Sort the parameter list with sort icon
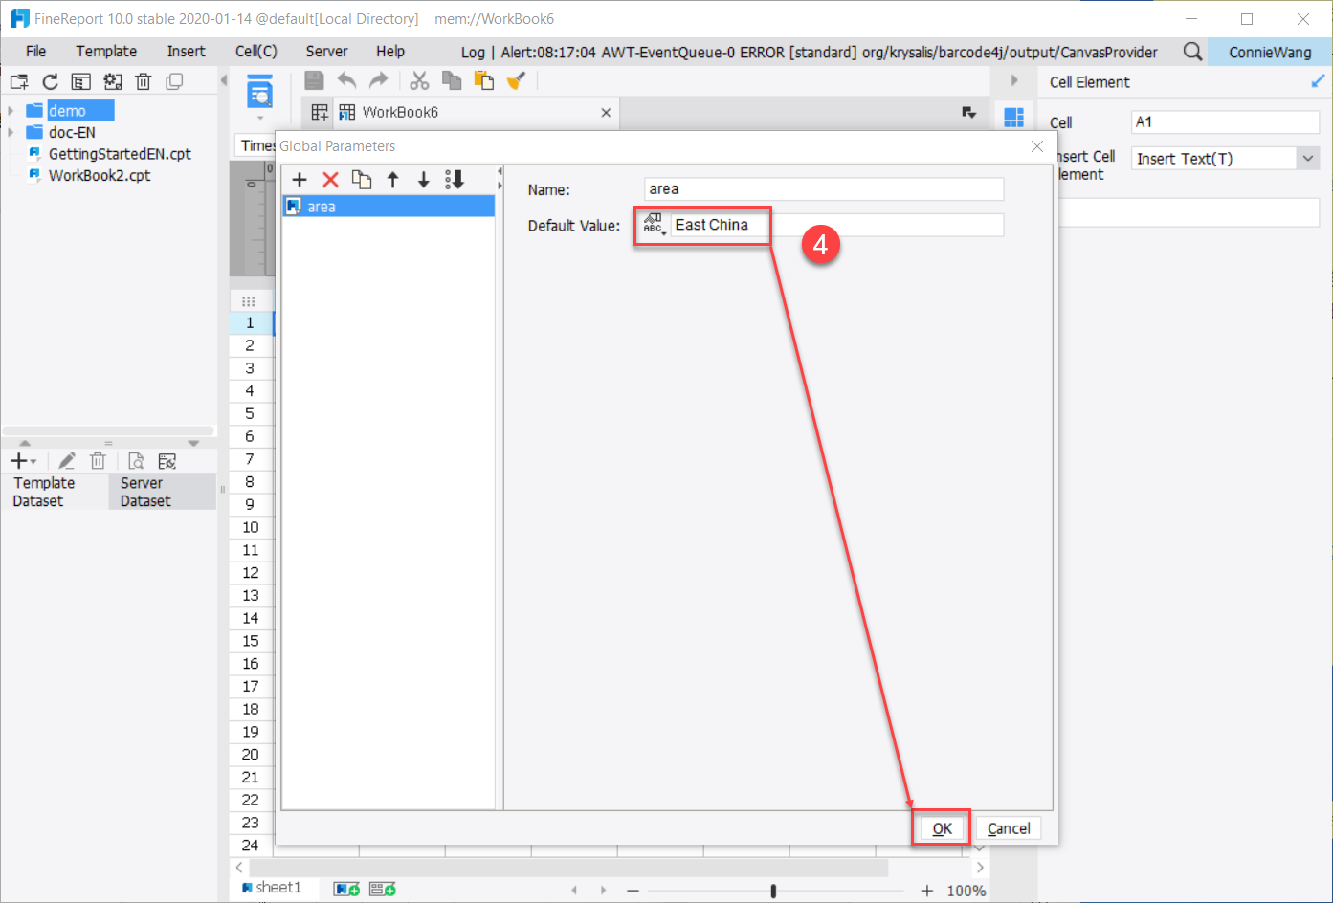 [x=455, y=179]
